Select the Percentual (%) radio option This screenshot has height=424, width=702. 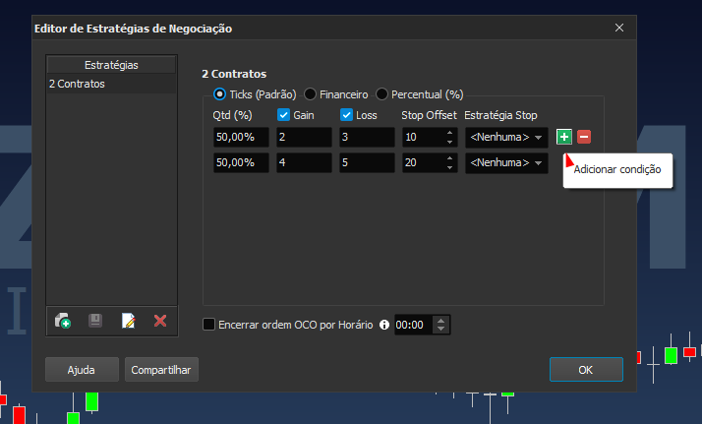point(381,94)
